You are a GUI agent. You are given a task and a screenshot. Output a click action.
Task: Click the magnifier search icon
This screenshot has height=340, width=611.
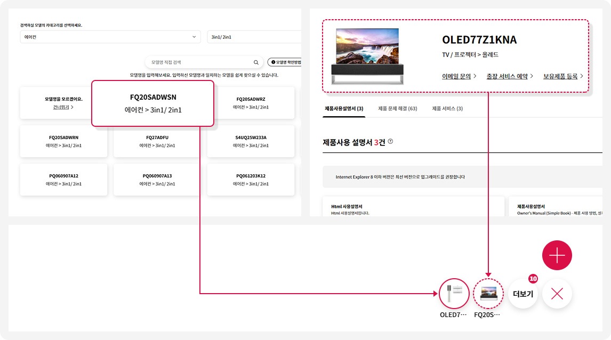pyautogui.click(x=256, y=62)
